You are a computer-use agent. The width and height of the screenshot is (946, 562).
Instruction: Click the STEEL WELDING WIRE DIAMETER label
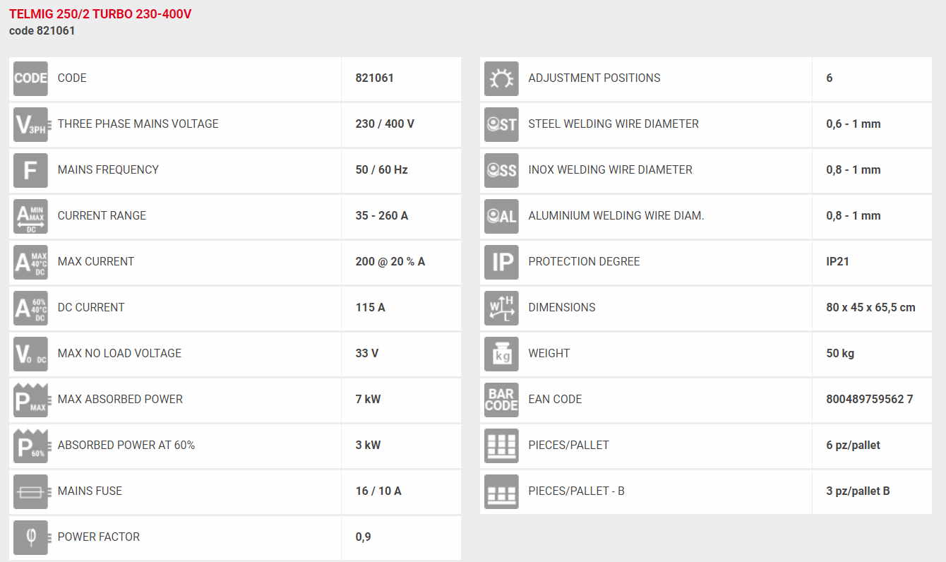tap(613, 124)
